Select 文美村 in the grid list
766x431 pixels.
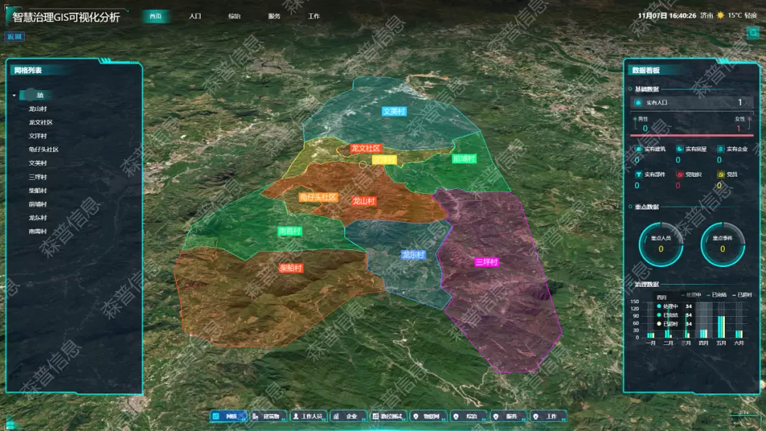tap(38, 163)
